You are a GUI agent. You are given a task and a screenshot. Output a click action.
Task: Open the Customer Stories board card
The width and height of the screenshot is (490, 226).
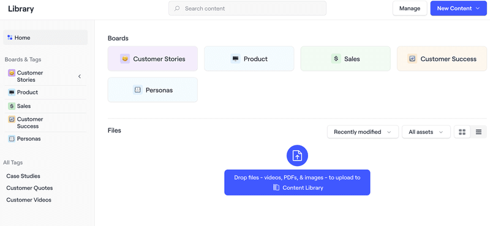pyautogui.click(x=153, y=59)
